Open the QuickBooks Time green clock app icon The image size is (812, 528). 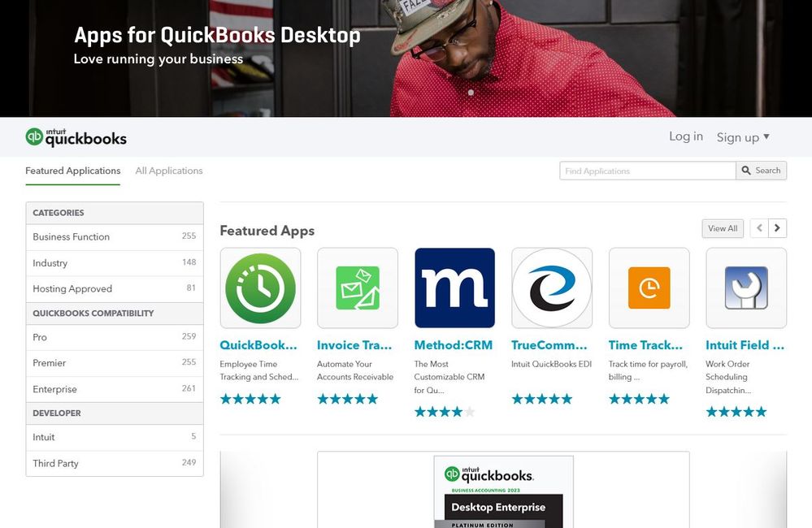[260, 288]
